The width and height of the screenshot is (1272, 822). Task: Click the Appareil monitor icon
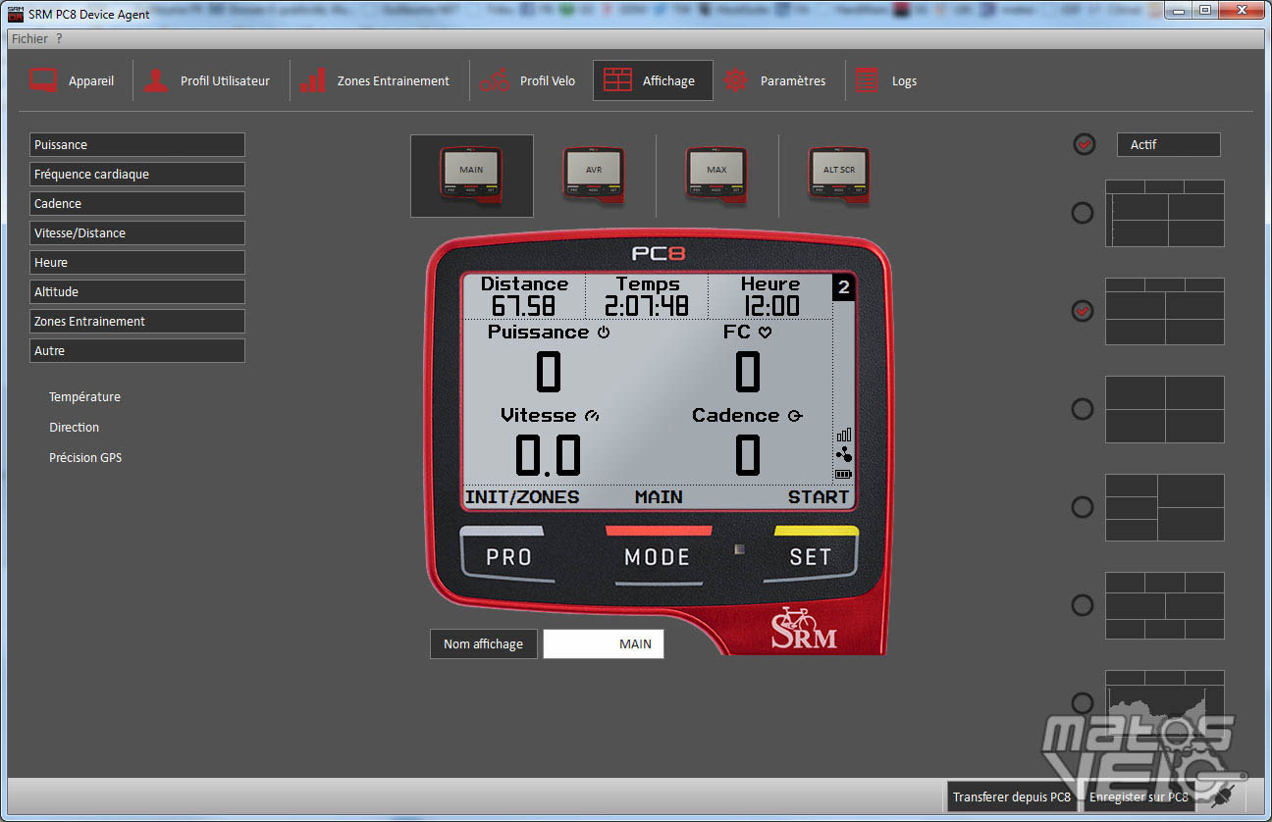click(43, 80)
